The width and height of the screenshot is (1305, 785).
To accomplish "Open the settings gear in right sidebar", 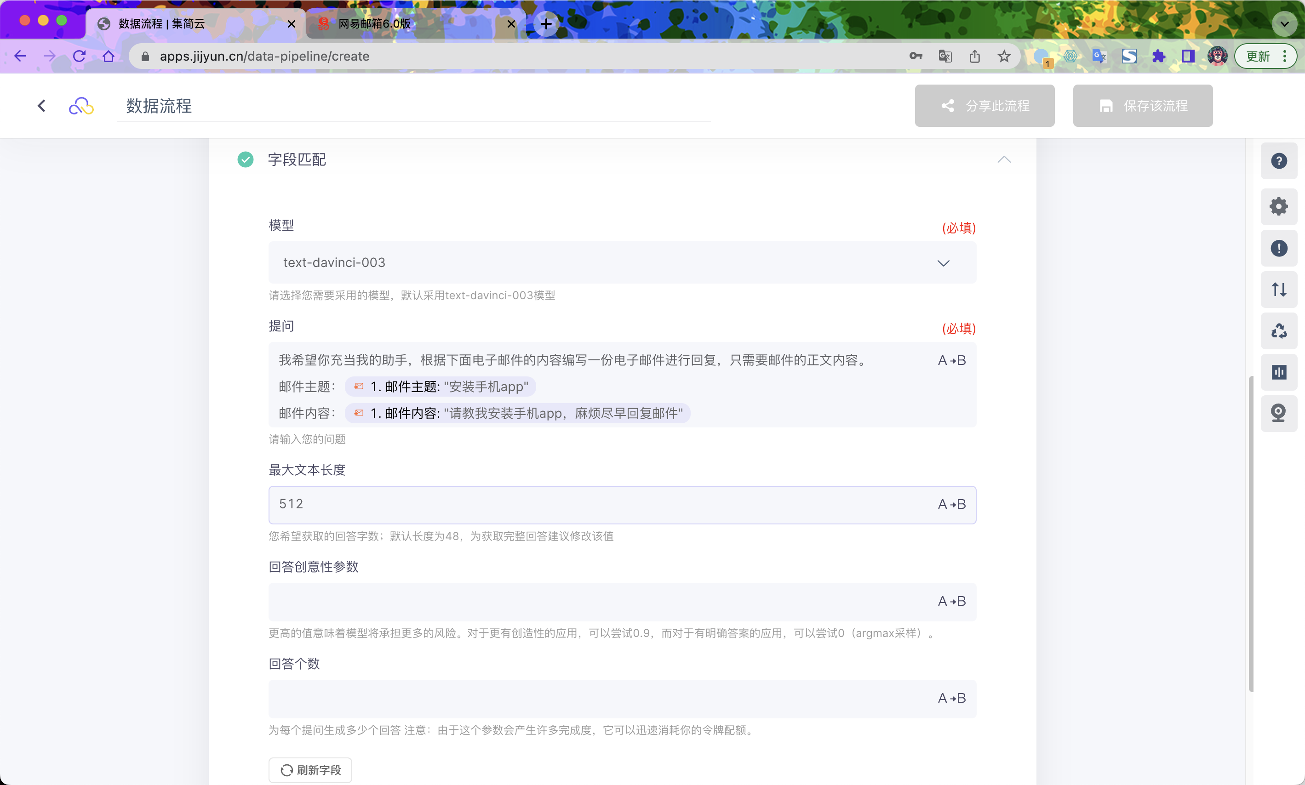I will point(1278,206).
